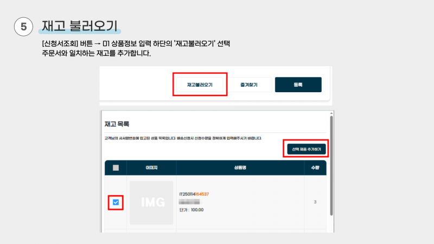Sort by the 상품명 column header
Image resolution: width=434 pixels, height=244 pixels.
pyautogui.click(x=240, y=168)
